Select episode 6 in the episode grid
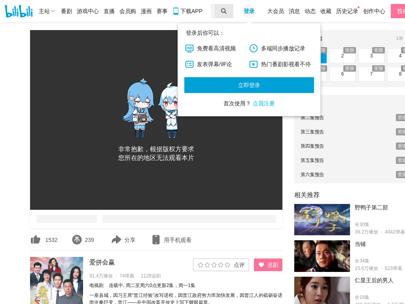 point(343,74)
